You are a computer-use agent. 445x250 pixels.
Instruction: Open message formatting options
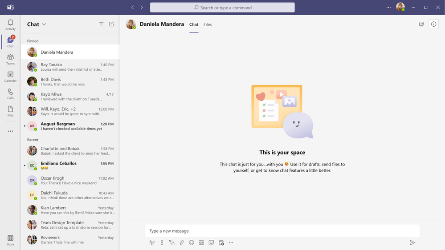[152, 242]
